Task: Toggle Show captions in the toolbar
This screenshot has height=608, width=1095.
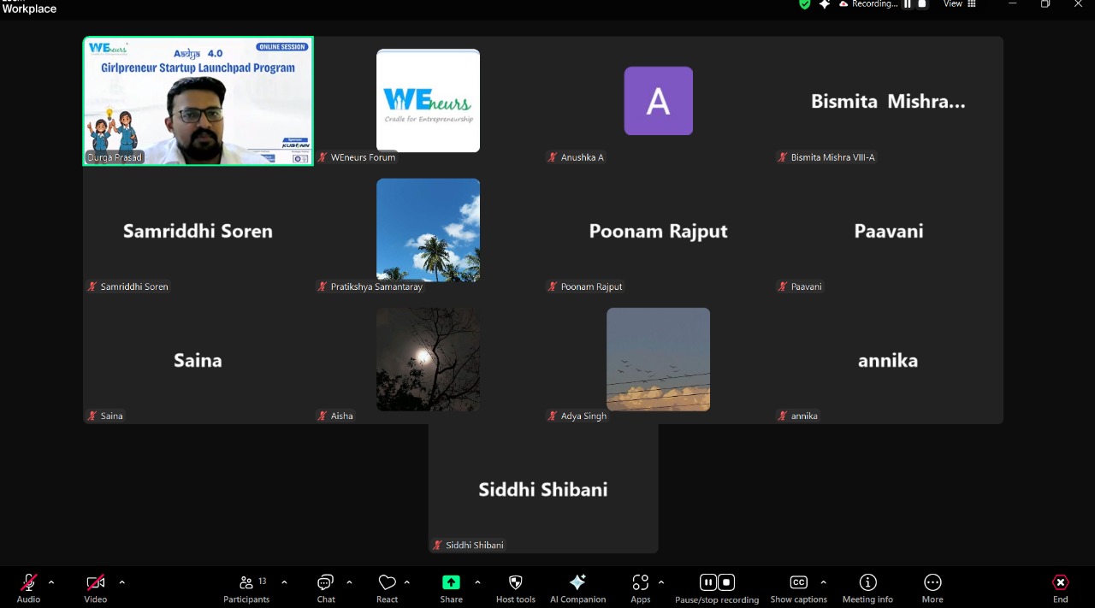Action: coord(798,583)
